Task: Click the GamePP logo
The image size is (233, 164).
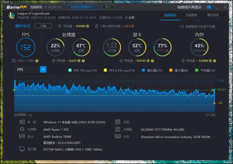Action: (17, 7)
